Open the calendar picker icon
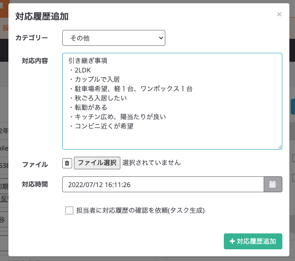Screen dimensions: 295x261 click(x=273, y=184)
